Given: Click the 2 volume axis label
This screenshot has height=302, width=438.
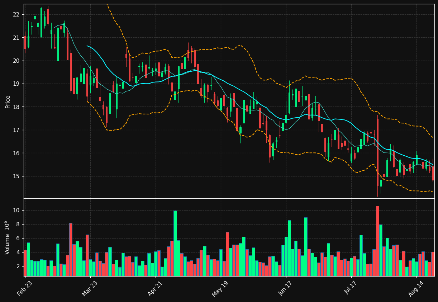Looking at the screenshot, I should click(18, 266).
